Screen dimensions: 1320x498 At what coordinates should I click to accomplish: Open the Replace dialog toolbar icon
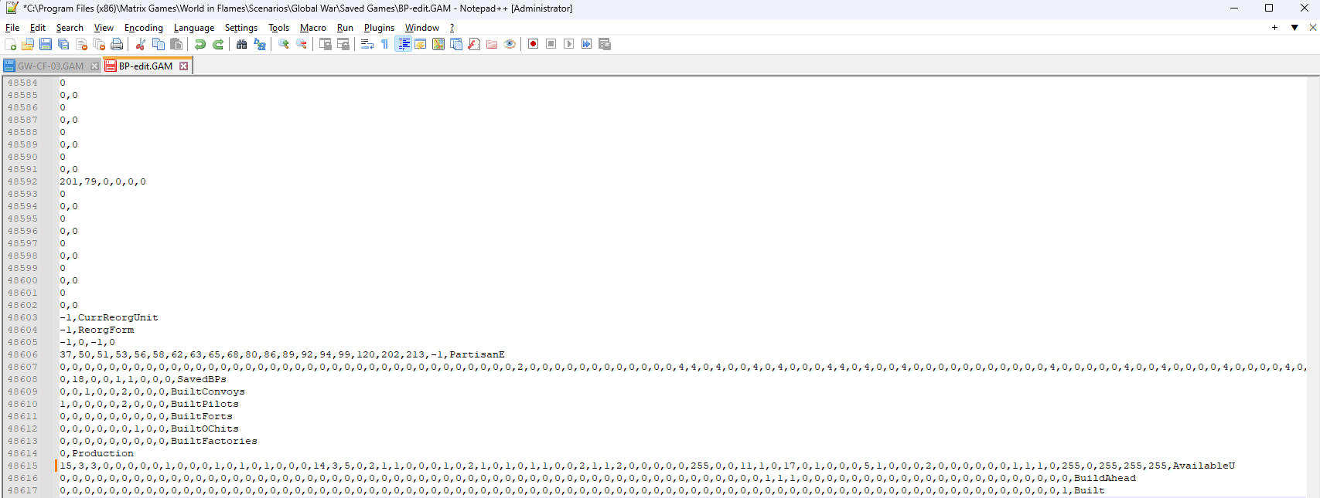point(260,44)
